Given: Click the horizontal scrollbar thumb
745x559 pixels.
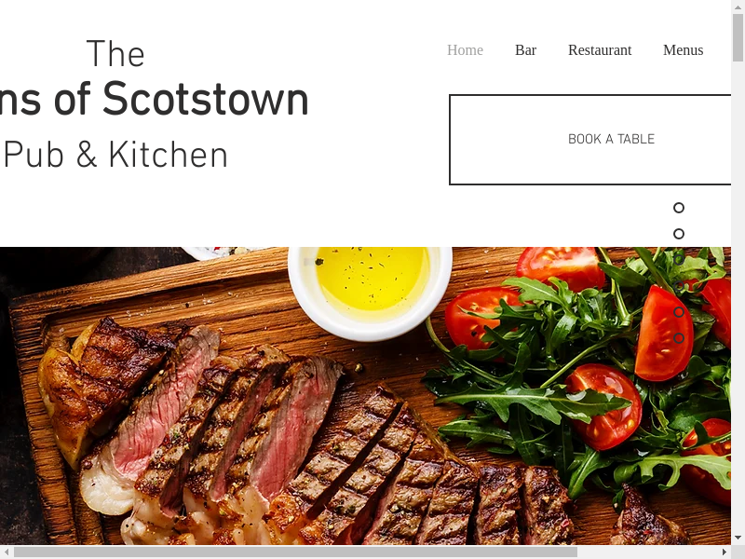Looking at the screenshot, I should coord(295,552).
